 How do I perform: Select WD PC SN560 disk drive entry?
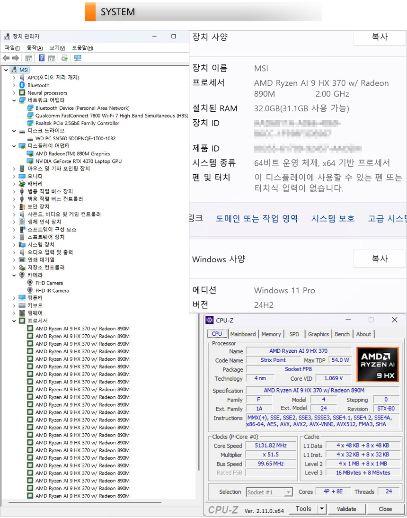click(x=75, y=138)
